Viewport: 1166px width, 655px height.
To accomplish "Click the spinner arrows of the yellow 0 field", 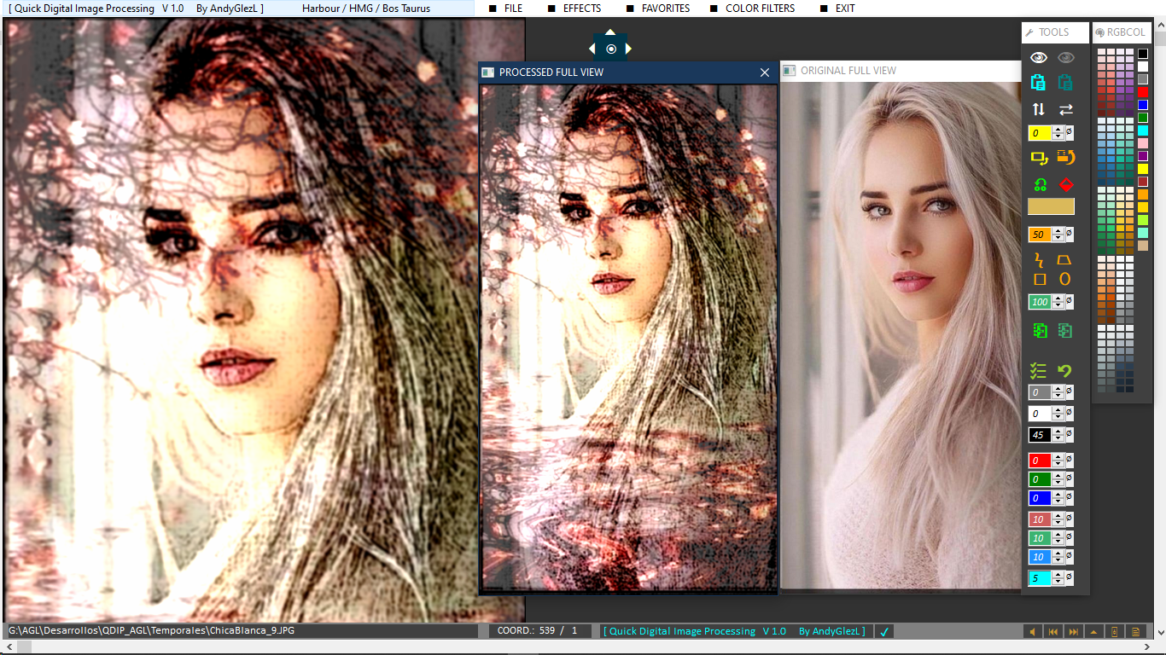I will pyautogui.click(x=1058, y=133).
